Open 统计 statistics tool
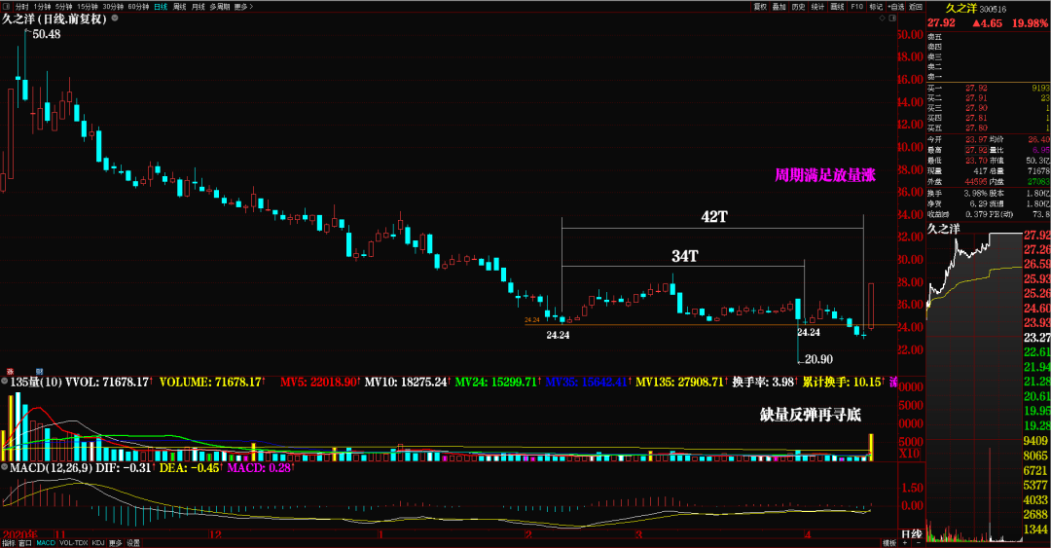Viewport: 1051px width, 548px height. (817, 7)
